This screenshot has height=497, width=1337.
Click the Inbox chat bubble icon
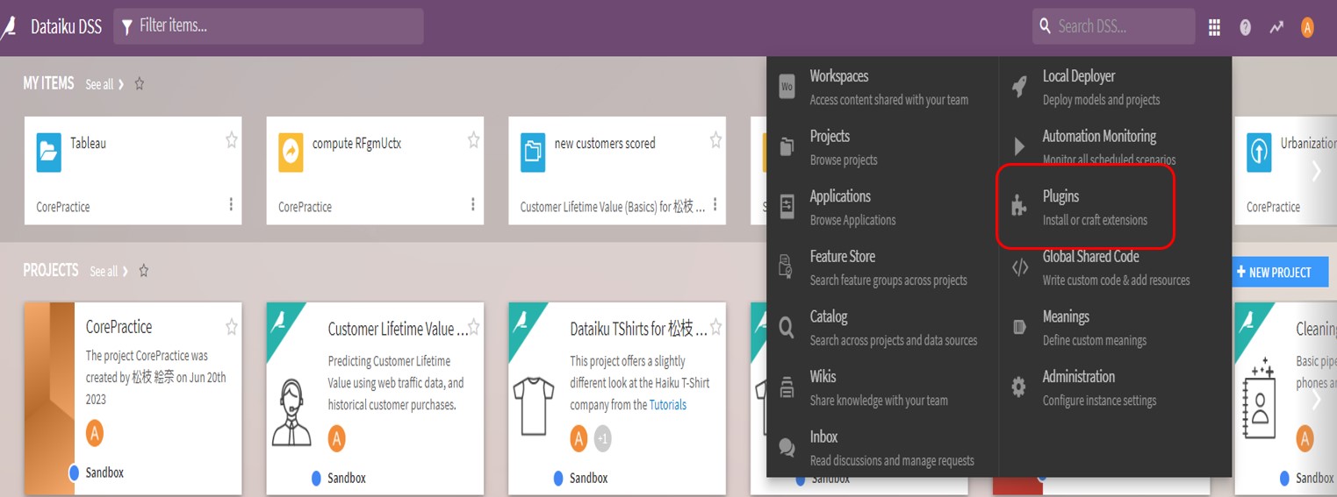click(787, 447)
